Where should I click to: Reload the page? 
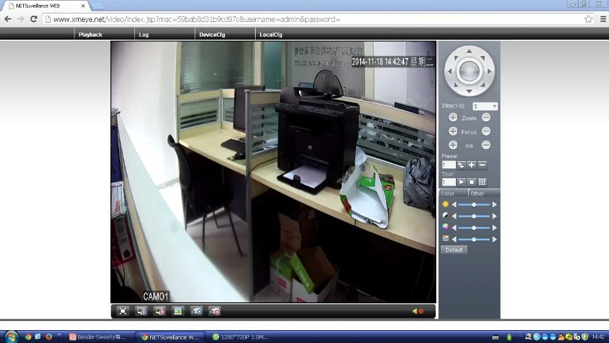(x=34, y=19)
